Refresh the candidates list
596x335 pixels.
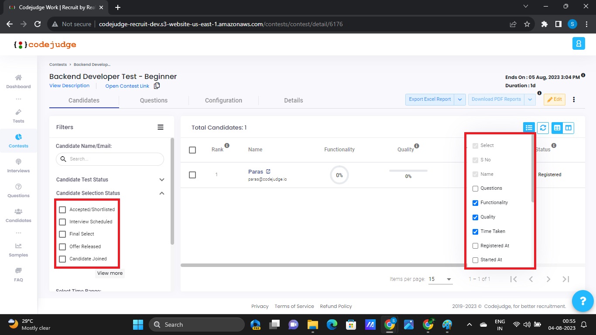pyautogui.click(x=543, y=128)
